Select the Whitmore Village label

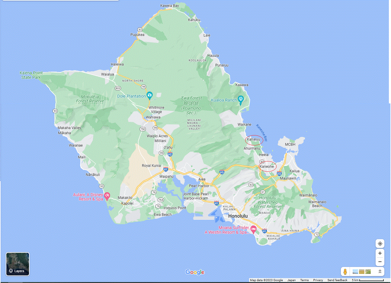click(x=156, y=110)
